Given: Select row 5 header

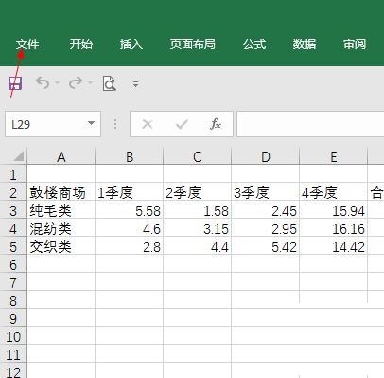Looking at the screenshot, I should pyautogui.click(x=13, y=246).
